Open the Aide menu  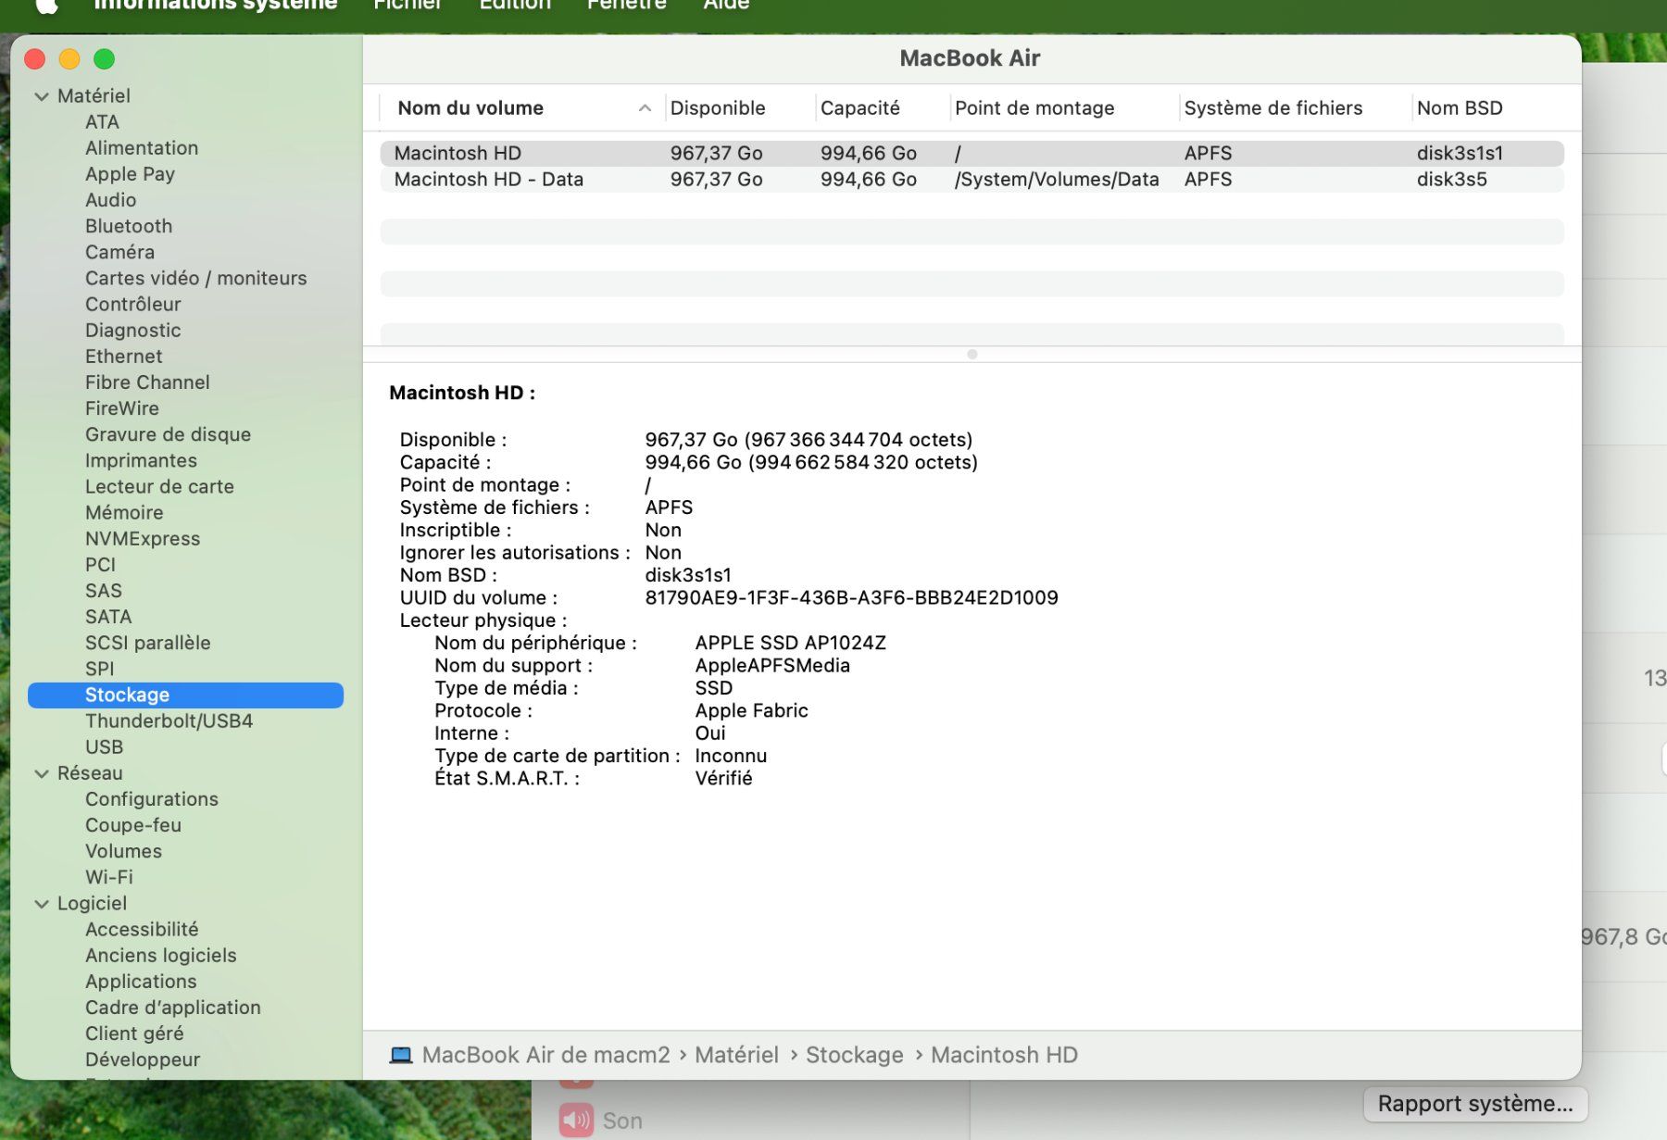tap(726, 6)
